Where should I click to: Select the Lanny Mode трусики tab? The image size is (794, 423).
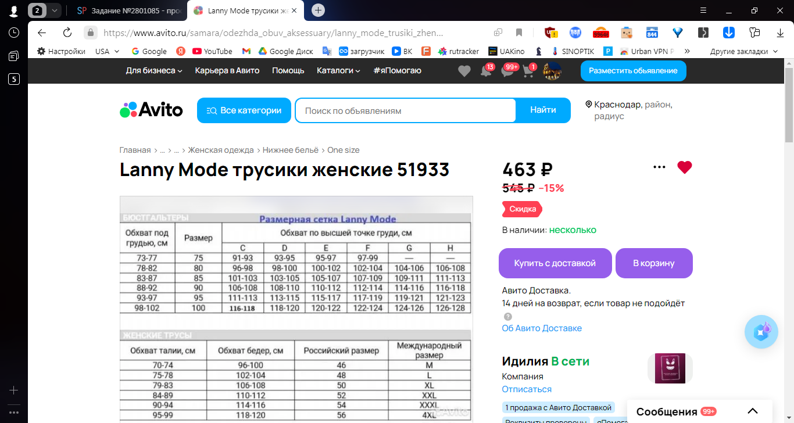tap(245, 10)
